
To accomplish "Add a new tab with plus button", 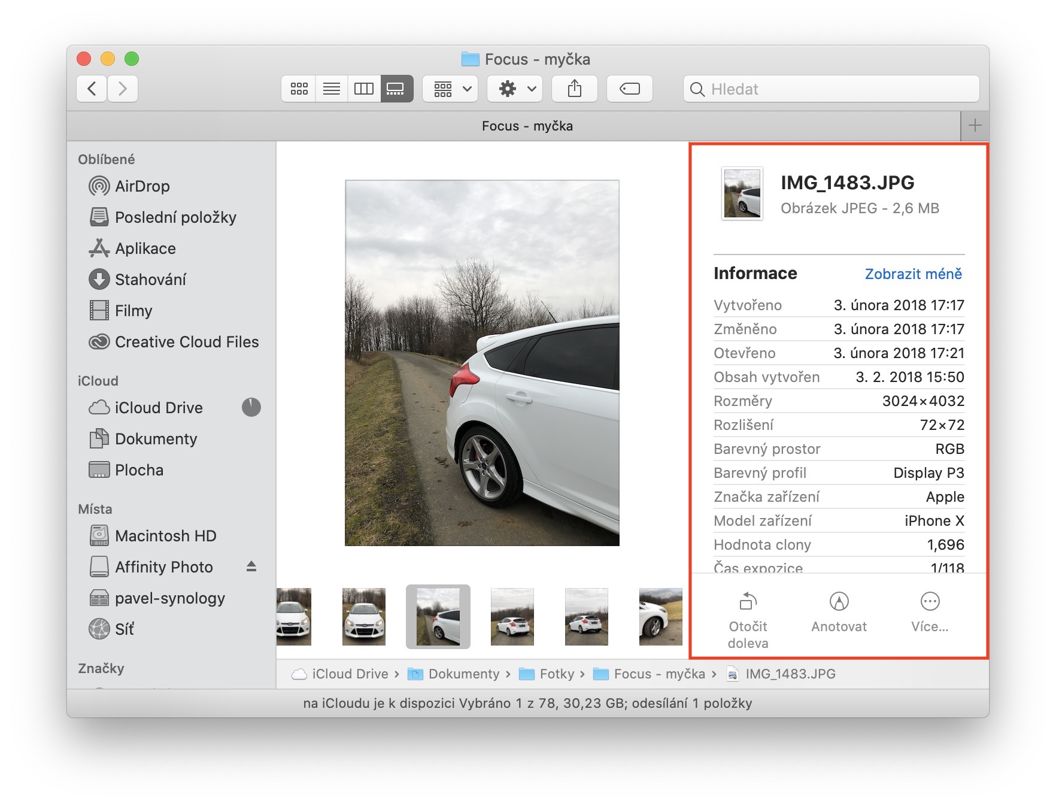I will pyautogui.click(x=975, y=126).
